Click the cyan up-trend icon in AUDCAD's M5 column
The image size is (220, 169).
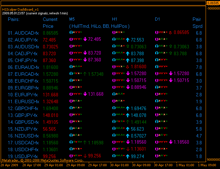[71, 33]
